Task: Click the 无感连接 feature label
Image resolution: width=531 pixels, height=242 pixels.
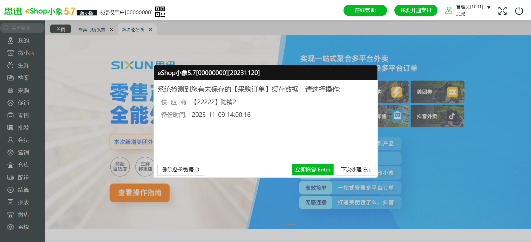Action: tap(316, 202)
